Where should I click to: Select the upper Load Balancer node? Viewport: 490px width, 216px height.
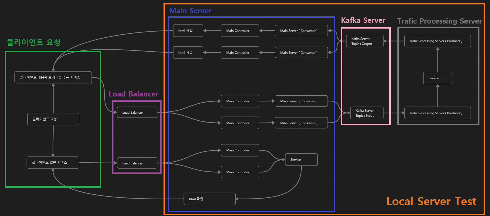coord(137,112)
